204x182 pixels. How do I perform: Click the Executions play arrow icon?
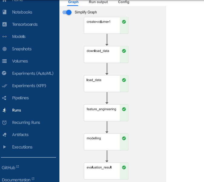point(5,147)
